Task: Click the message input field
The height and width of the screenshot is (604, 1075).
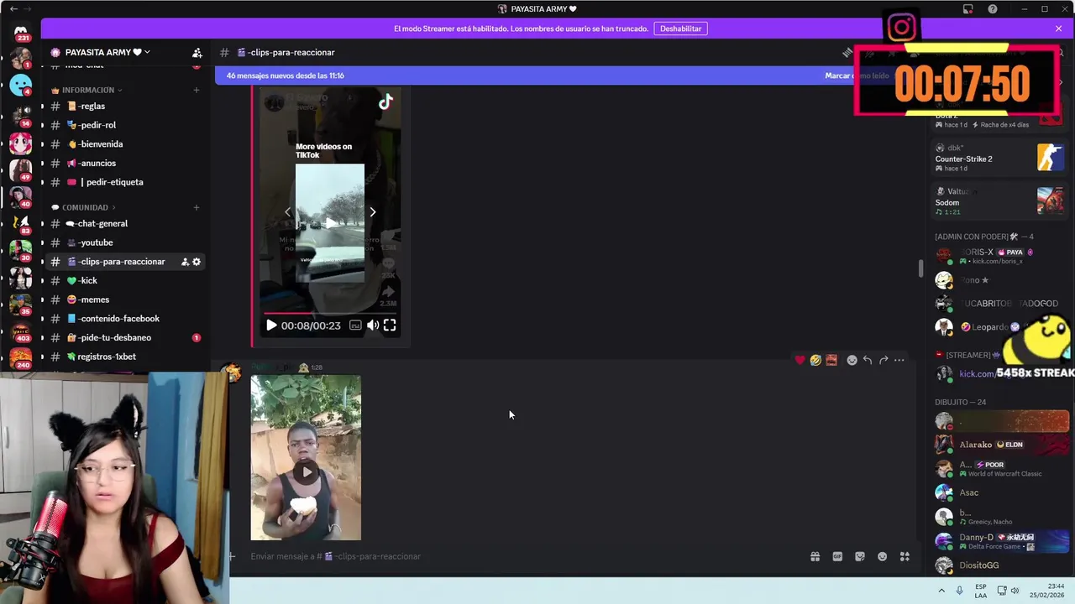Action: [521, 556]
